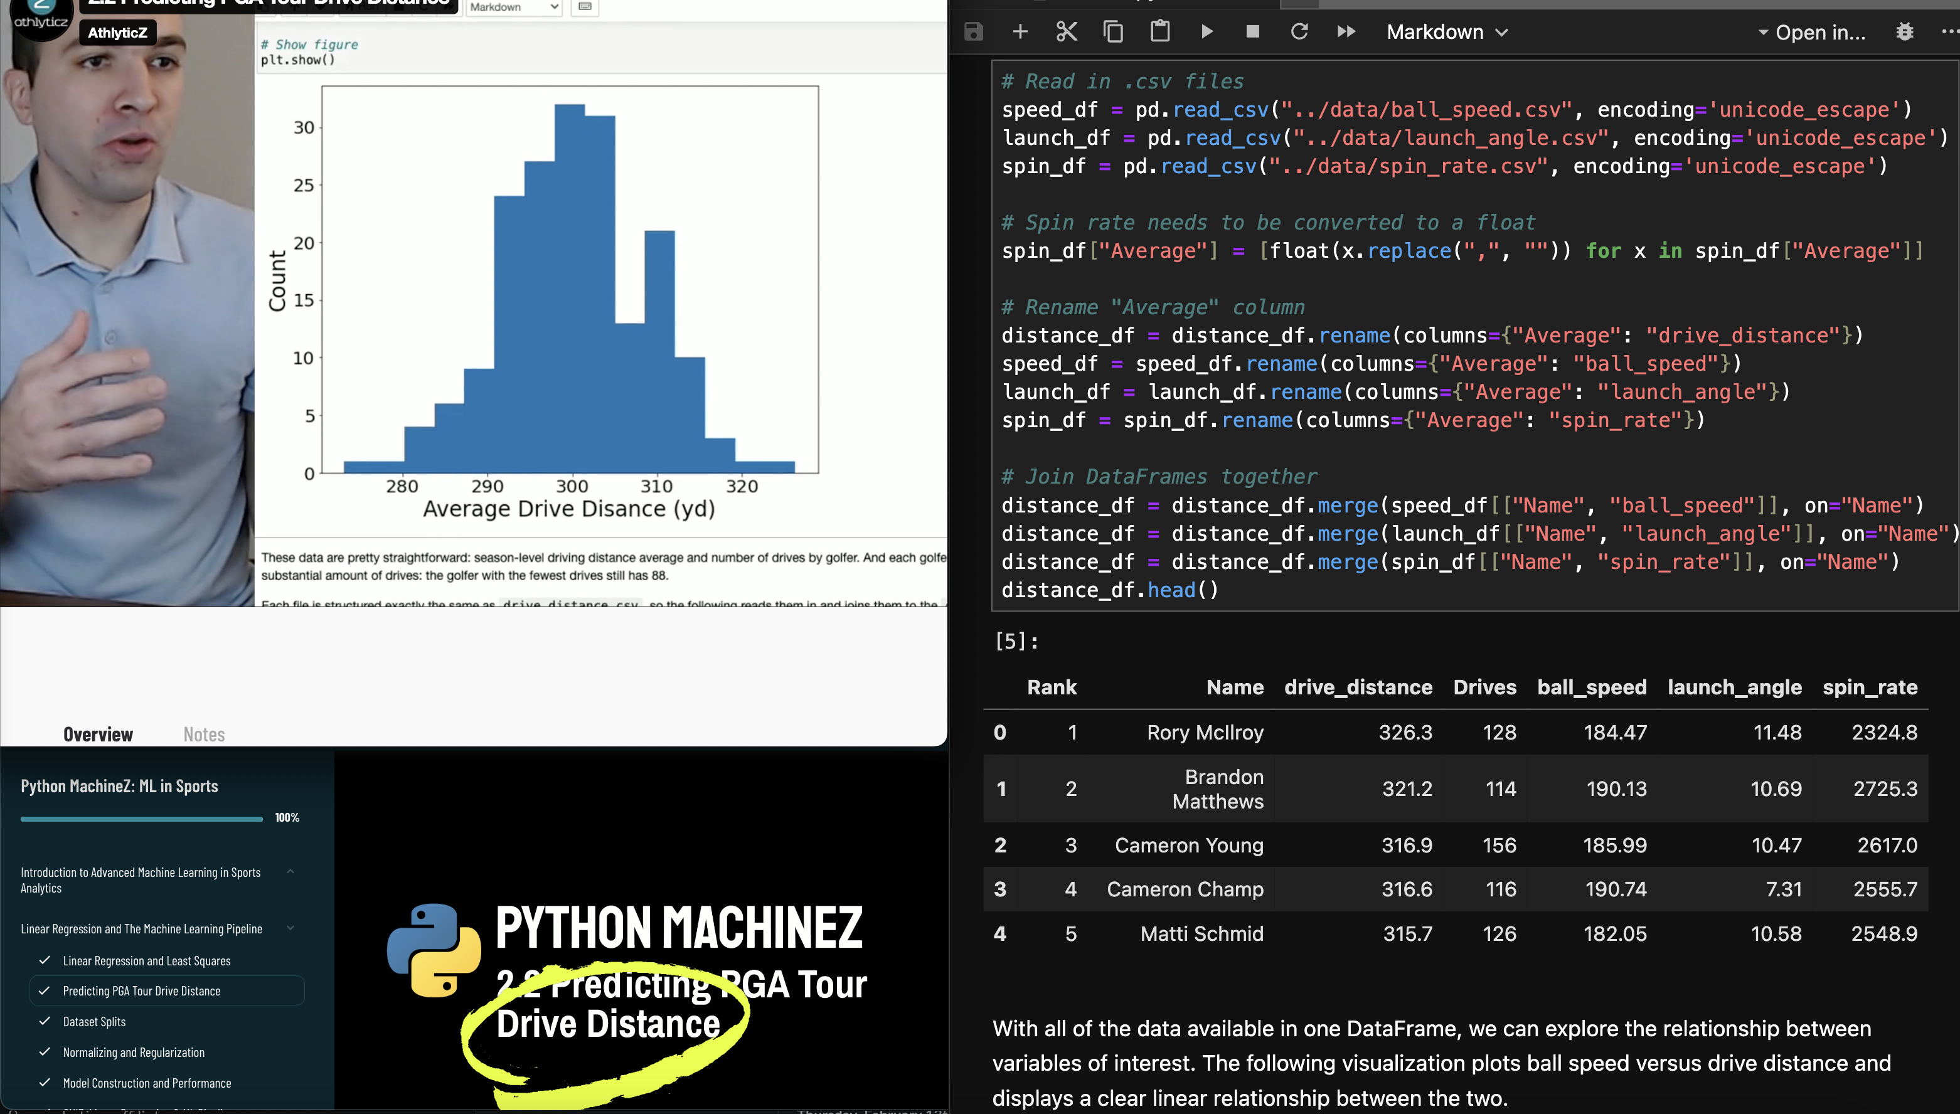Cut the selected cell with the scissors icon

coord(1066,32)
